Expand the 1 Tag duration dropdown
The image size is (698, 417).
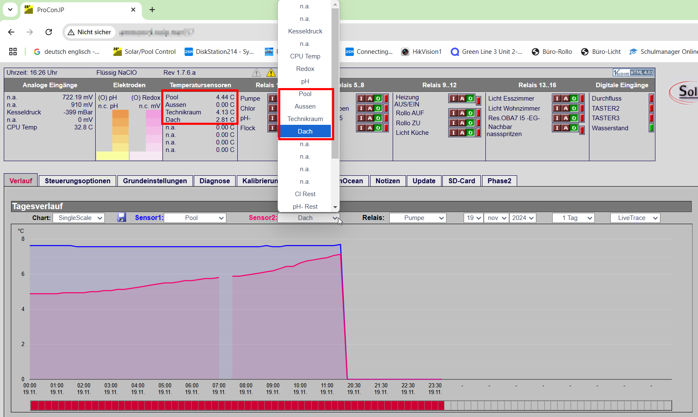click(x=573, y=218)
